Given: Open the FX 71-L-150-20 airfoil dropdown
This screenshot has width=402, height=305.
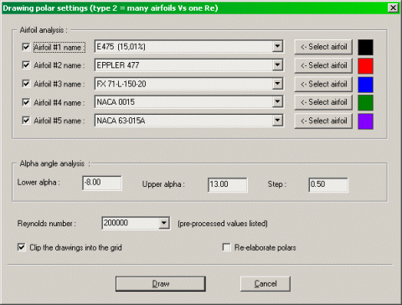Looking at the screenshot, I should [x=277, y=84].
